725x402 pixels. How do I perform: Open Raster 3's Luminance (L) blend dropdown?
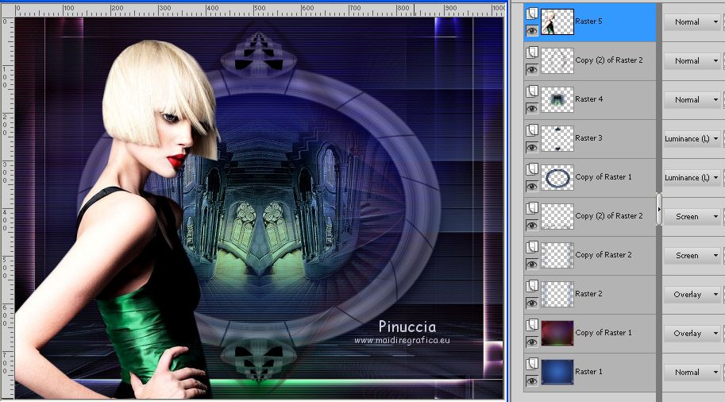(693, 138)
